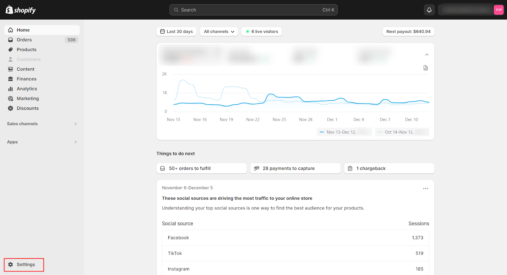
Task: View Next payout: $640.94
Action: tap(408, 32)
